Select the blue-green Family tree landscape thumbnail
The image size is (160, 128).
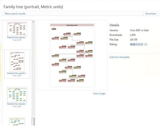coord(17,95)
